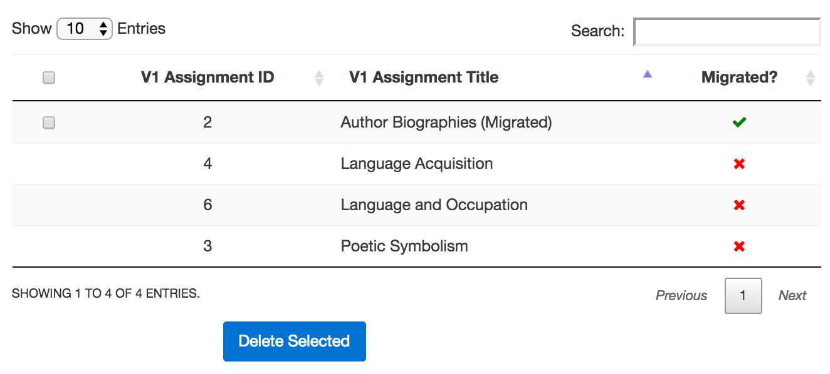Click Next to go to next page

coord(792,295)
